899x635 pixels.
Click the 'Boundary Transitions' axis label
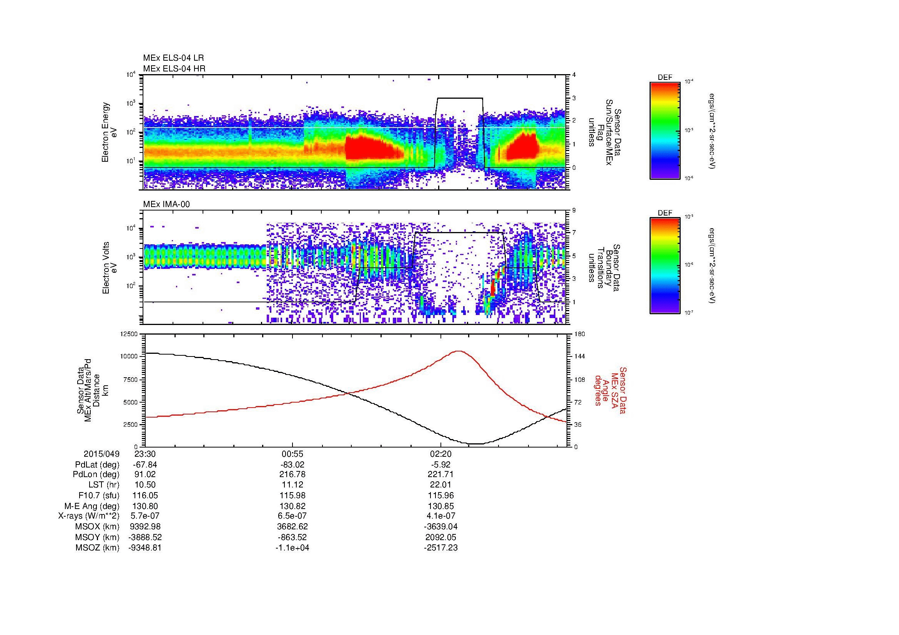(x=605, y=268)
